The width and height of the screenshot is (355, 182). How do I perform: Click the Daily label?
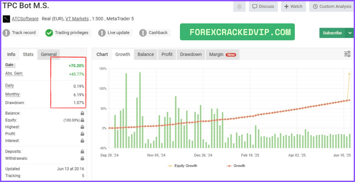(9, 86)
